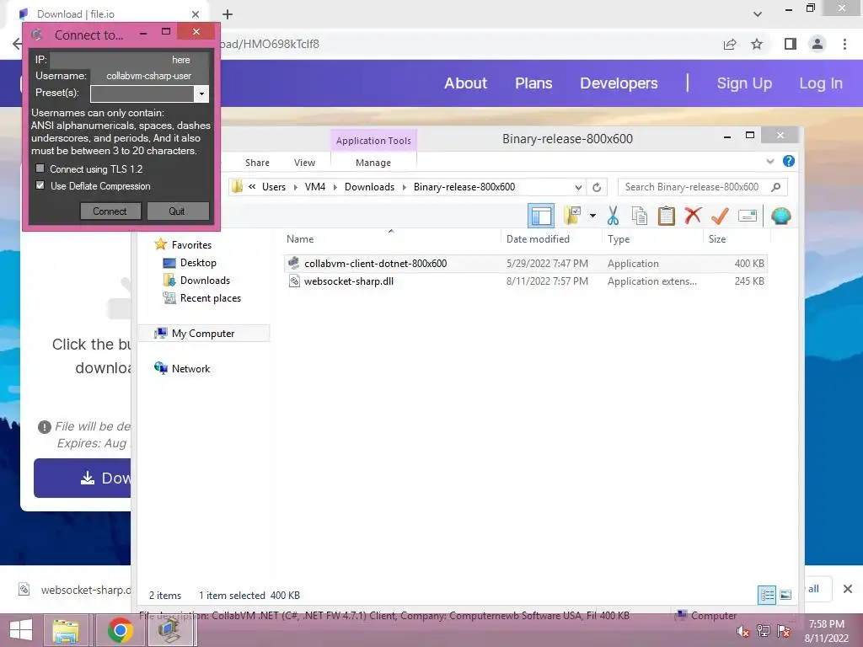Open About page on file.io
This screenshot has height=647, width=863.
click(465, 83)
